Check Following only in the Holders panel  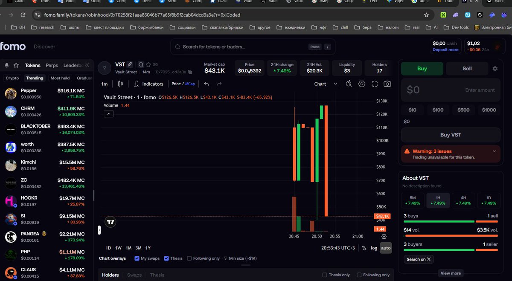pos(359,275)
